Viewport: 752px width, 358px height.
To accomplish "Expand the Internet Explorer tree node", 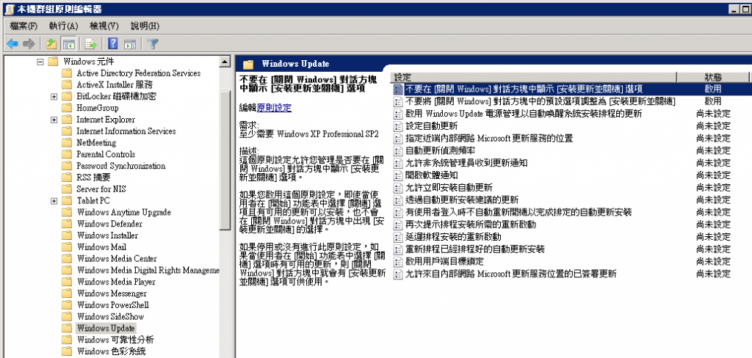I will coord(54,120).
